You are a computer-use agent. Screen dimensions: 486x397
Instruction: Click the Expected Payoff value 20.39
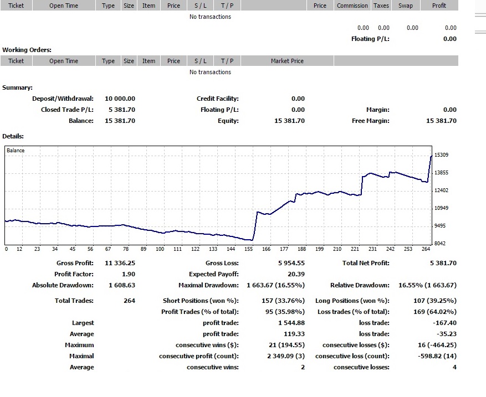[x=296, y=274]
